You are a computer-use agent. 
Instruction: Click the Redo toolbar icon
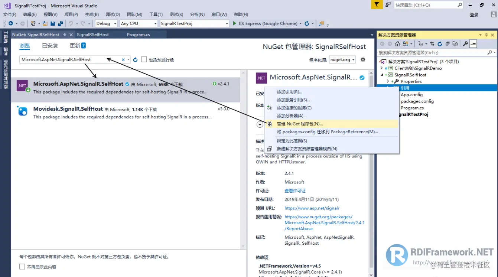point(83,23)
